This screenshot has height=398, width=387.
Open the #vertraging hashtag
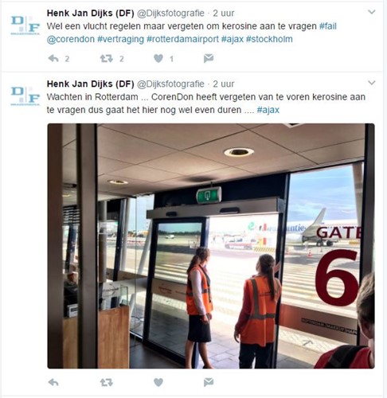[x=120, y=39]
